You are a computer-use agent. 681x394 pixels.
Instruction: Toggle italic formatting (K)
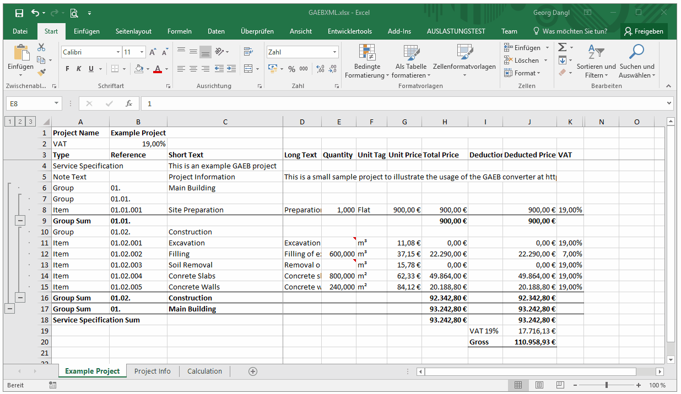[x=79, y=69]
